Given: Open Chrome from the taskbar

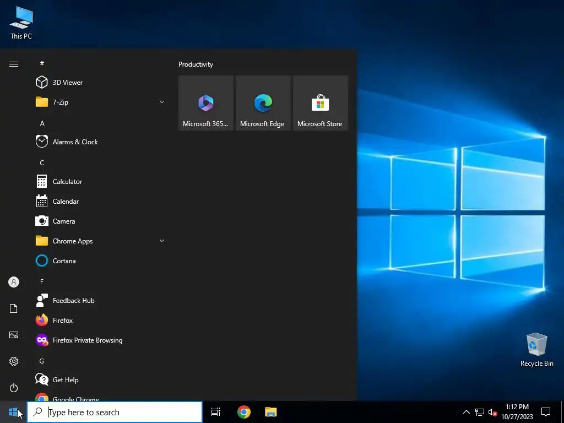Looking at the screenshot, I should 244,412.
